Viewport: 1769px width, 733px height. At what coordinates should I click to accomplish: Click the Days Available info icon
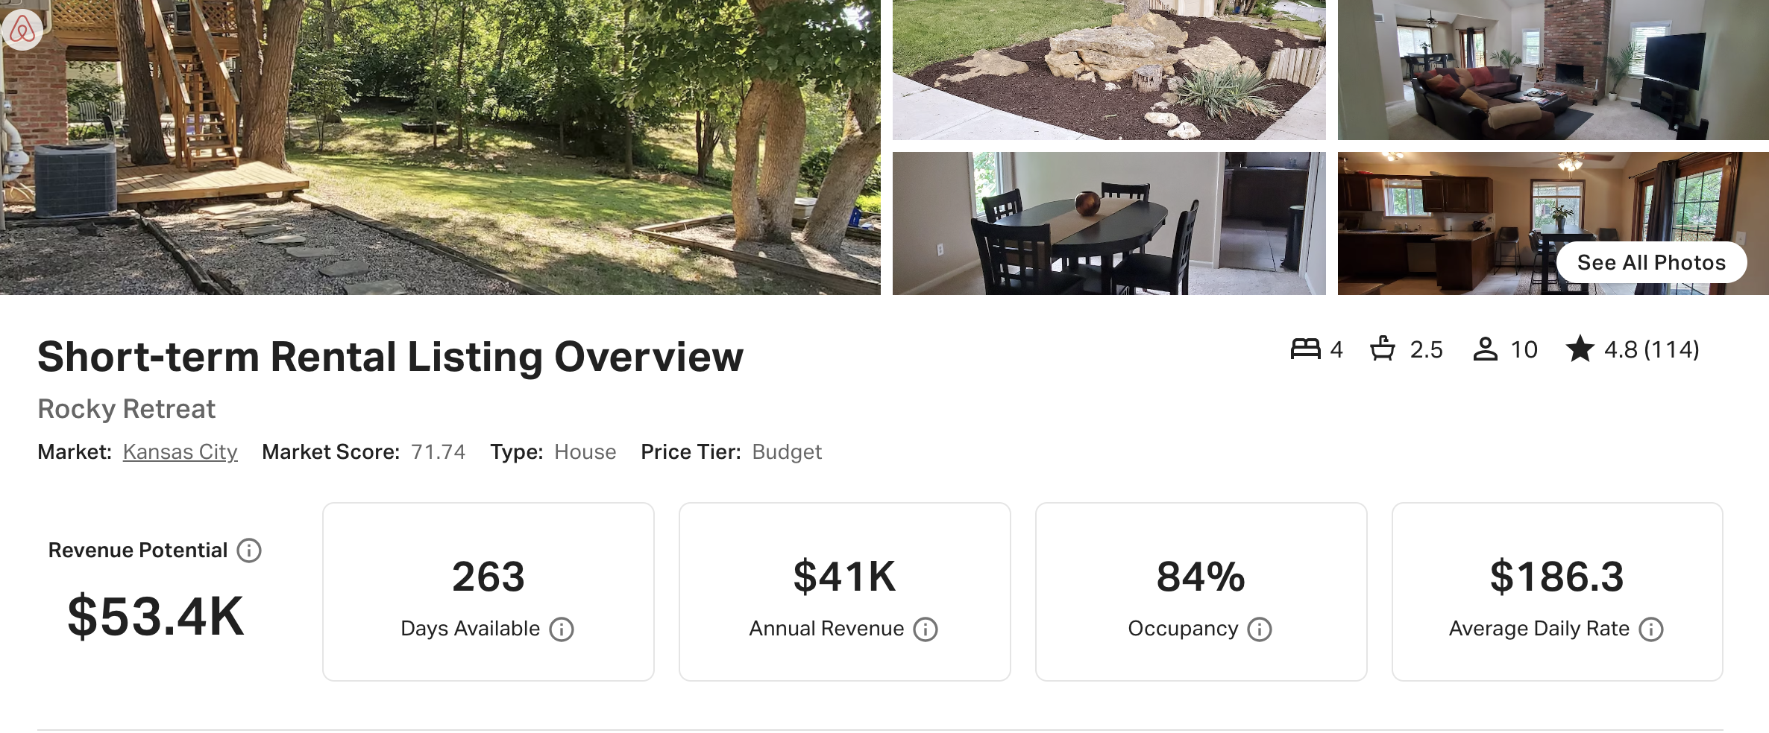[x=562, y=629]
